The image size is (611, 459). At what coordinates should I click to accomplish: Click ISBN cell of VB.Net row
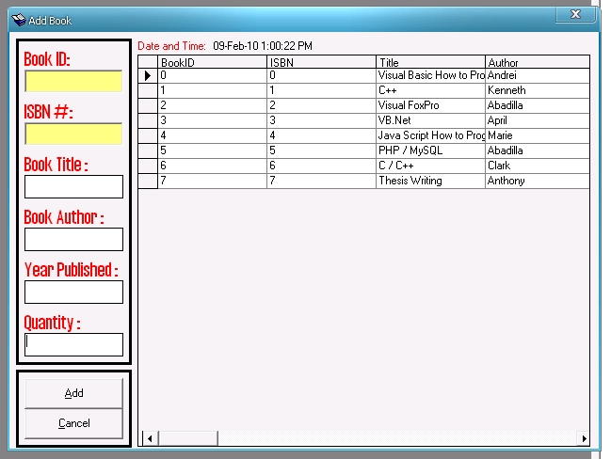click(321, 120)
